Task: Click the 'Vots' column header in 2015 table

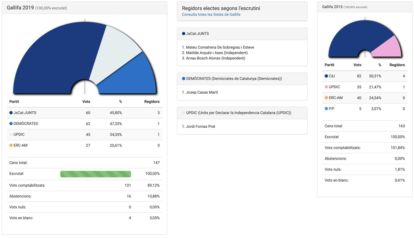Action: pos(357,65)
